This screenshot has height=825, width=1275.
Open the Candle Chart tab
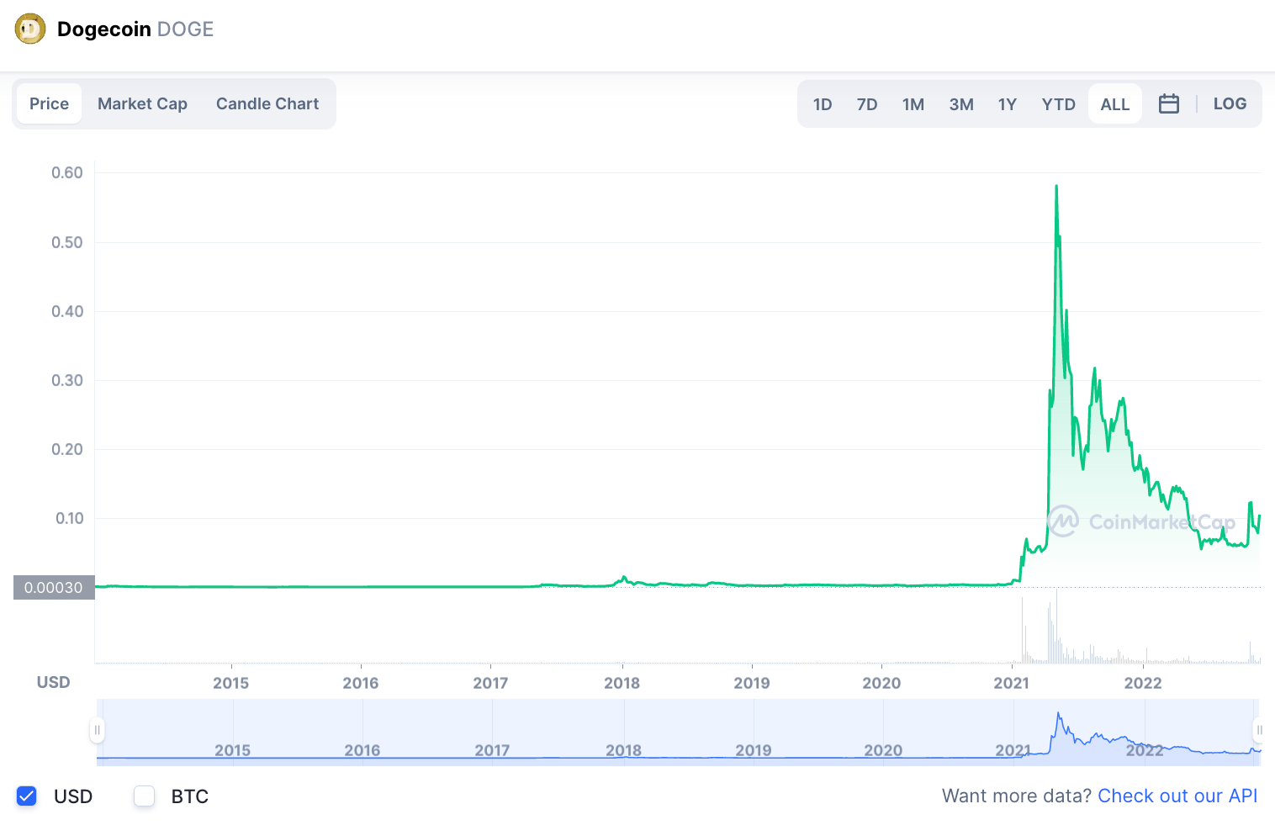pos(267,103)
